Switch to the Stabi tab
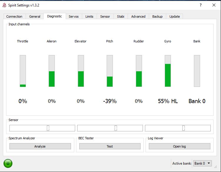 coord(121,16)
